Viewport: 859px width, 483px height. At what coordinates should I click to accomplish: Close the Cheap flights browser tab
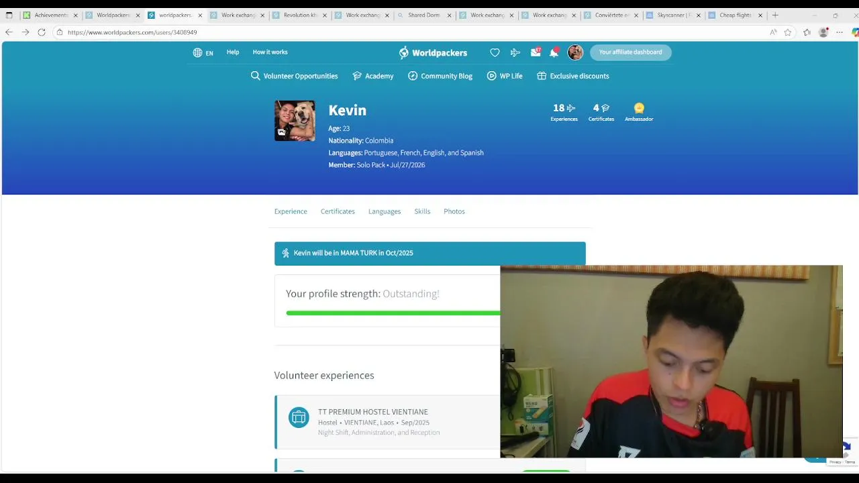point(760,15)
